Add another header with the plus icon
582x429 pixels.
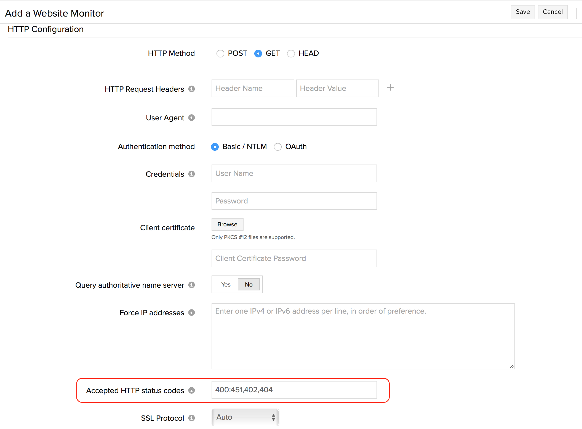390,88
